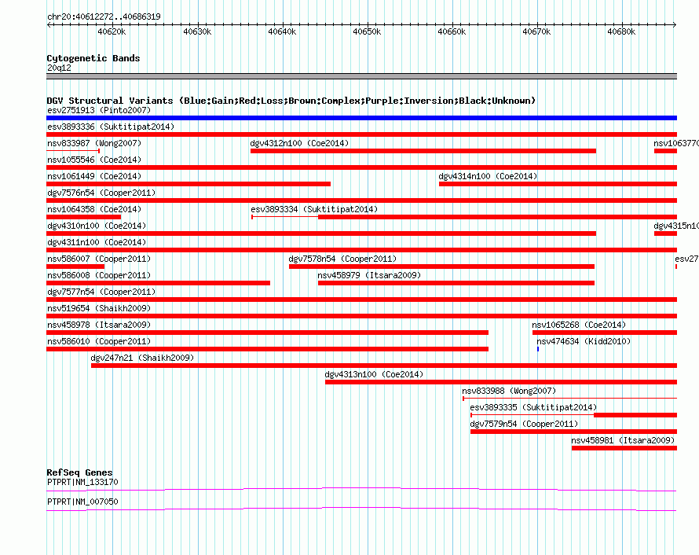Open nsv474634 (Kidd2010) variant
Viewport: 699px width, 555px height.
click(584, 341)
